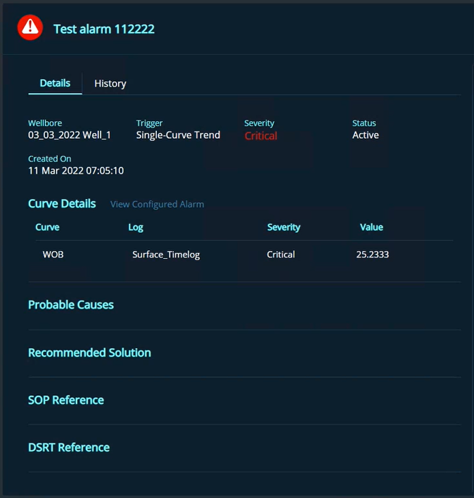Click the Severity column header in table

coord(284,228)
